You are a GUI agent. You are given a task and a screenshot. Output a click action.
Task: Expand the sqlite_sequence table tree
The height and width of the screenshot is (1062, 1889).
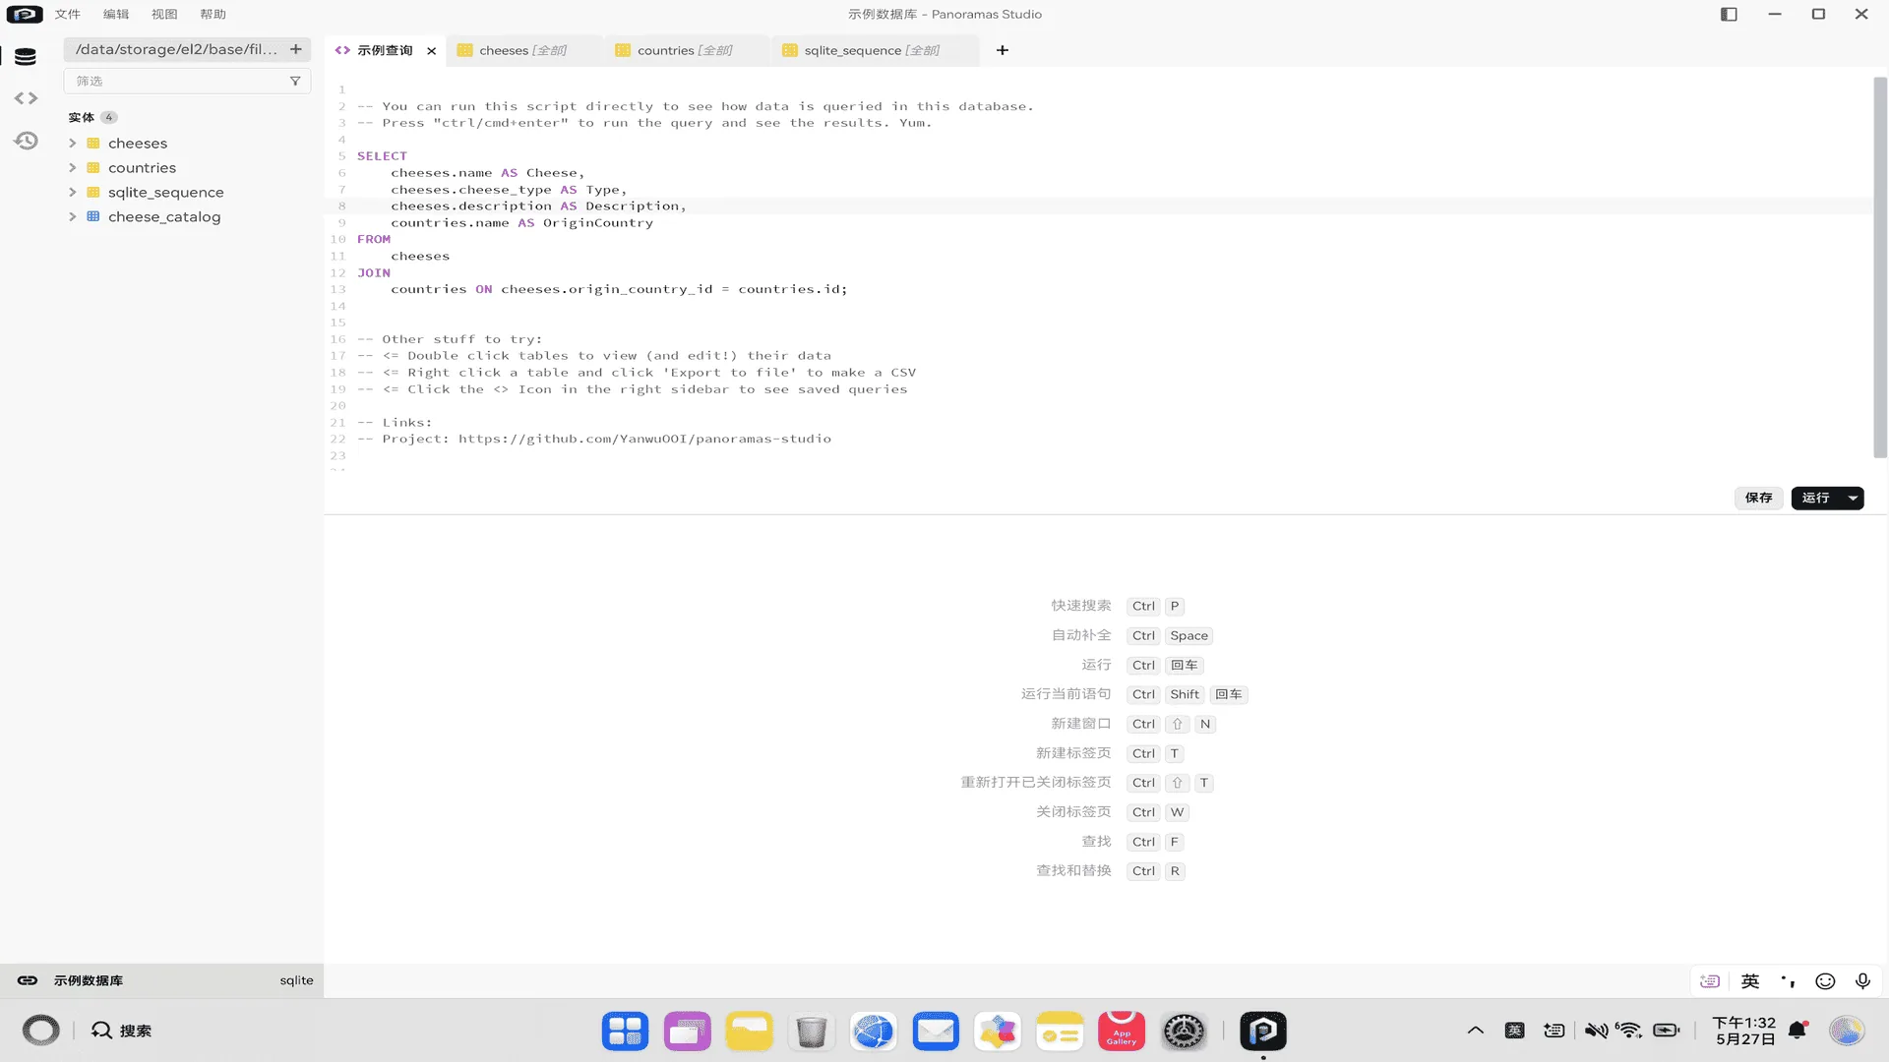click(x=72, y=193)
